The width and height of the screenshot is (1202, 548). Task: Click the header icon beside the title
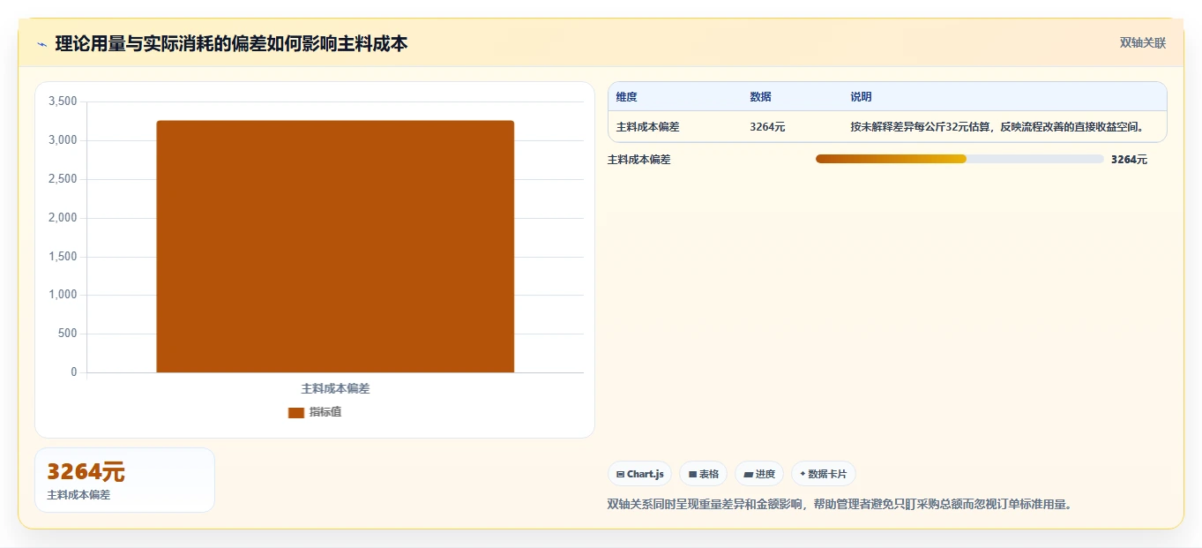[42, 44]
